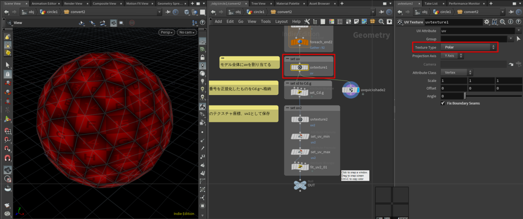This screenshot has height=219, width=523.
Task: Click the first Scale value field
Action: 453,81
